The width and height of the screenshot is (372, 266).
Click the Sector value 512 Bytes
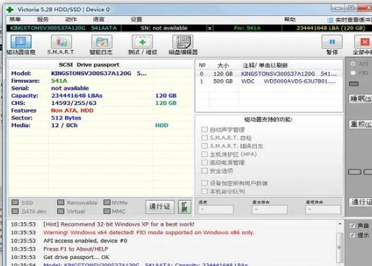coord(66,118)
